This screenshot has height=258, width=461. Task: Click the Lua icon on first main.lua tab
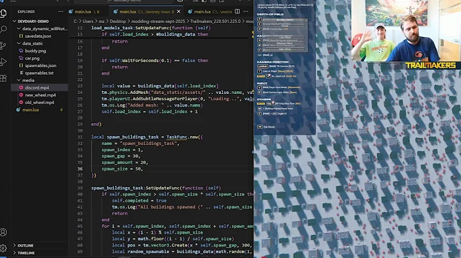click(x=70, y=11)
